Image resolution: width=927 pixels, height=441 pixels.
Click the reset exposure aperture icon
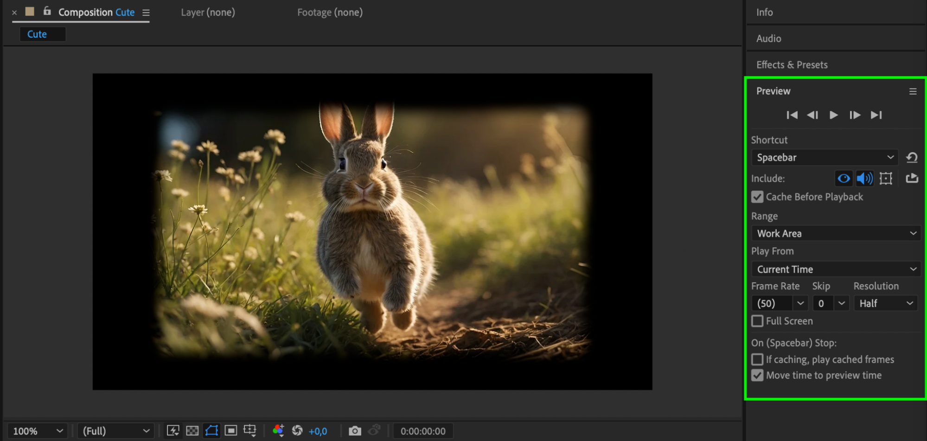[297, 431]
